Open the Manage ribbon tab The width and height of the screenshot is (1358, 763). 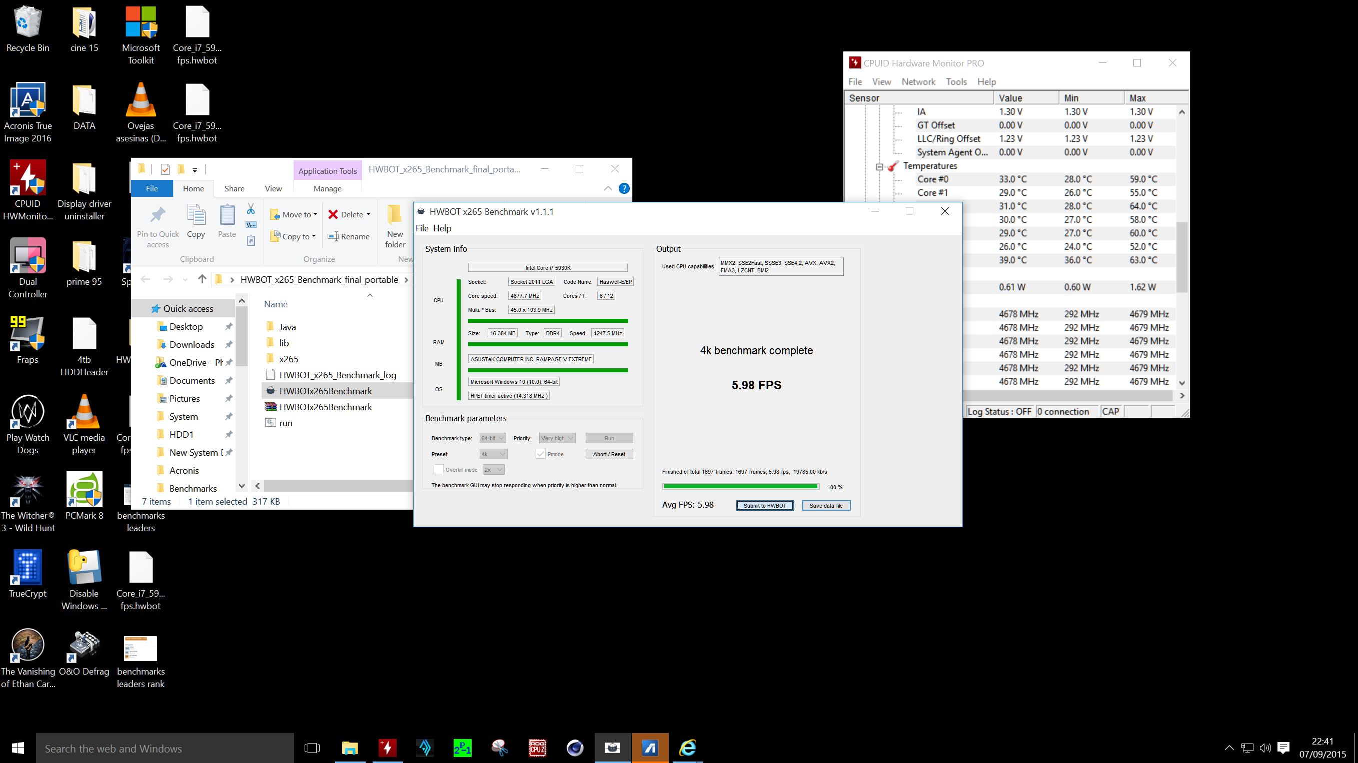pos(328,188)
